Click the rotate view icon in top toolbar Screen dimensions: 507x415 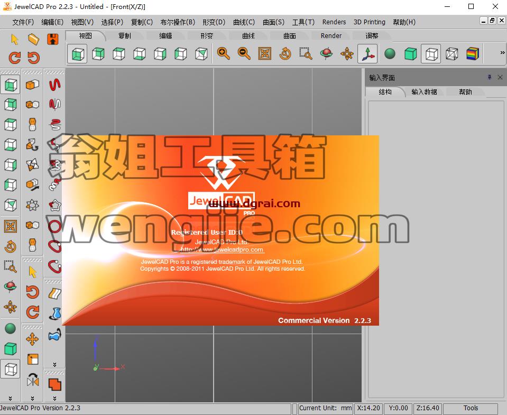coord(285,53)
